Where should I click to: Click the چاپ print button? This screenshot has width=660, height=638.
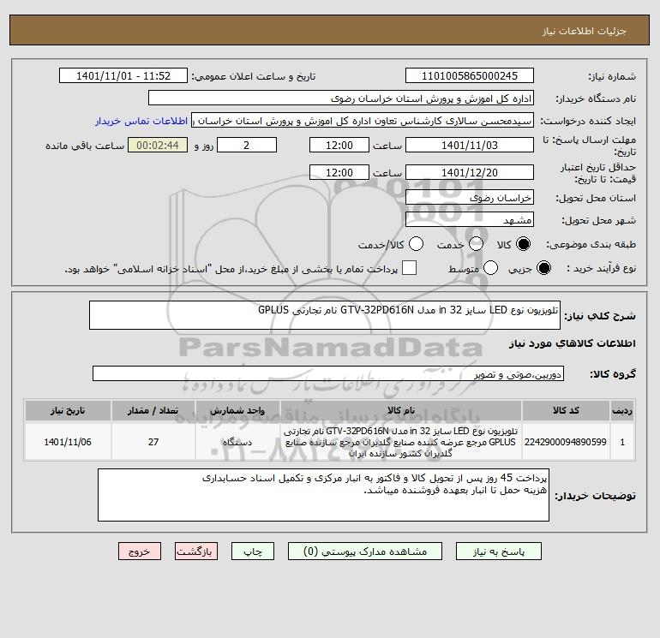coord(253,552)
